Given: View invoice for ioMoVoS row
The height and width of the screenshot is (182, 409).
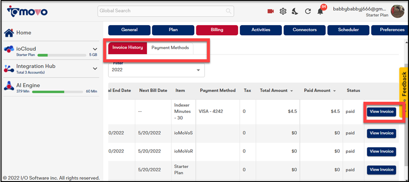Looking at the screenshot, I should tap(381, 133).
